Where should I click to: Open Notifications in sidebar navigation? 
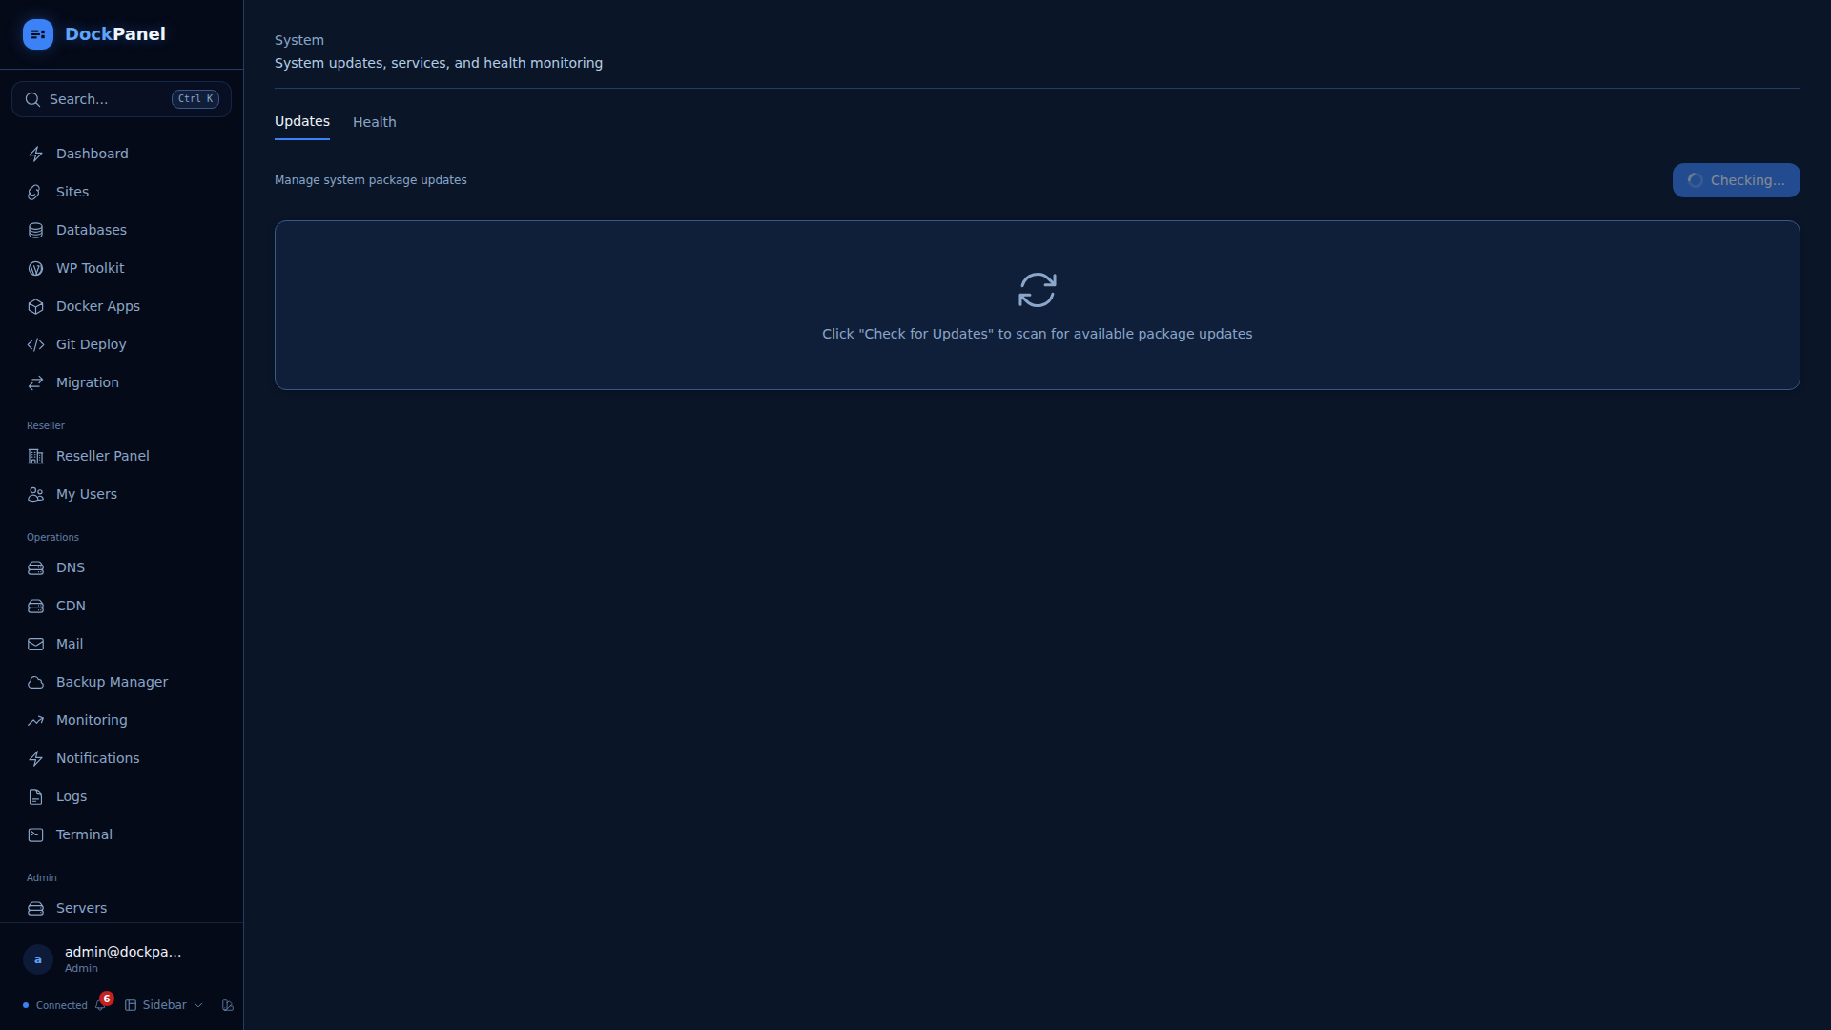click(x=121, y=758)
